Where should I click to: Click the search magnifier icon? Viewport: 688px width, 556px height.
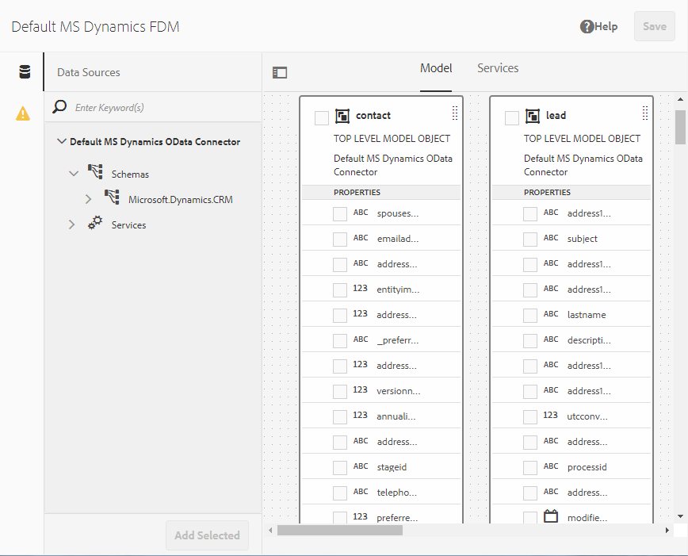click(59, 106)
